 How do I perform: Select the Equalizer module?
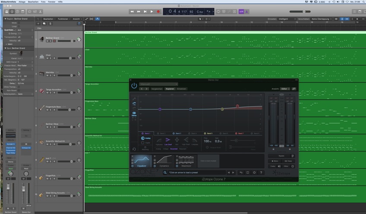(x=142, y=161)
